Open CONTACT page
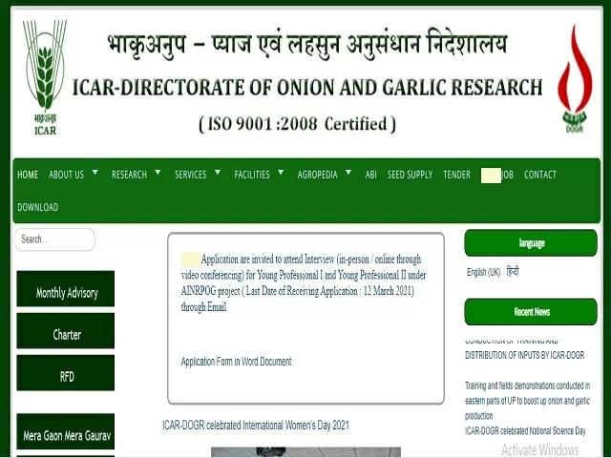The height and width of the screenshot is (458, 611). 540,175
